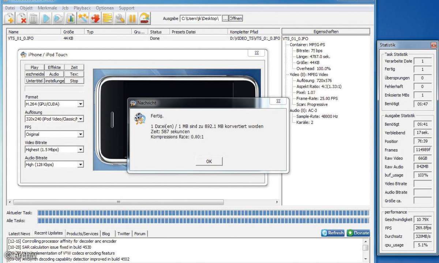Screen dimensions: 439x263
Task: Click the Audio button in iPhone window
Action: click(54, 74)
